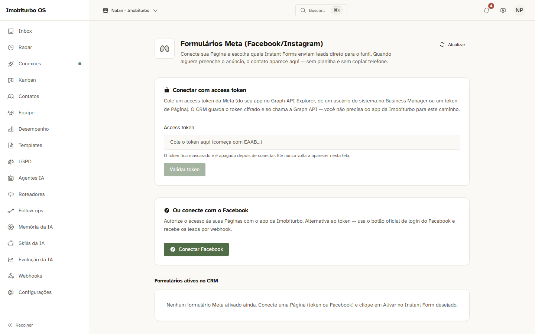Click the Inbox label in sidebar
The height and width of the screenshot is (334, 535).
click(25, 31)
